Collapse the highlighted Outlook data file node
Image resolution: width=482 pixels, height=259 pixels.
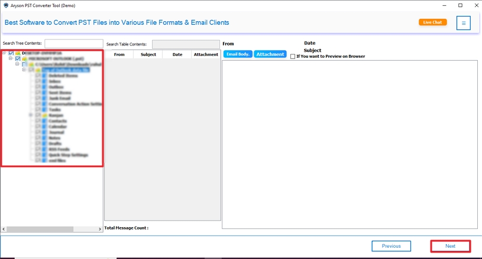(x=24, y=70)
